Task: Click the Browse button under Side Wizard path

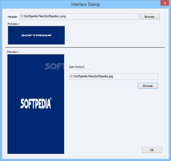Action: coord(148,86)
